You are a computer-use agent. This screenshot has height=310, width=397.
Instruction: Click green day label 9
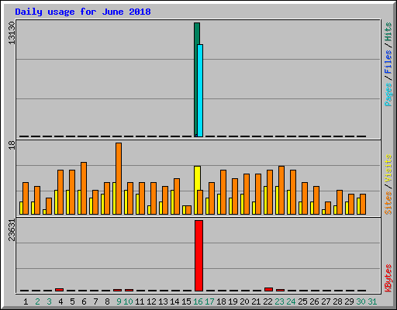(x=119, y=301)
